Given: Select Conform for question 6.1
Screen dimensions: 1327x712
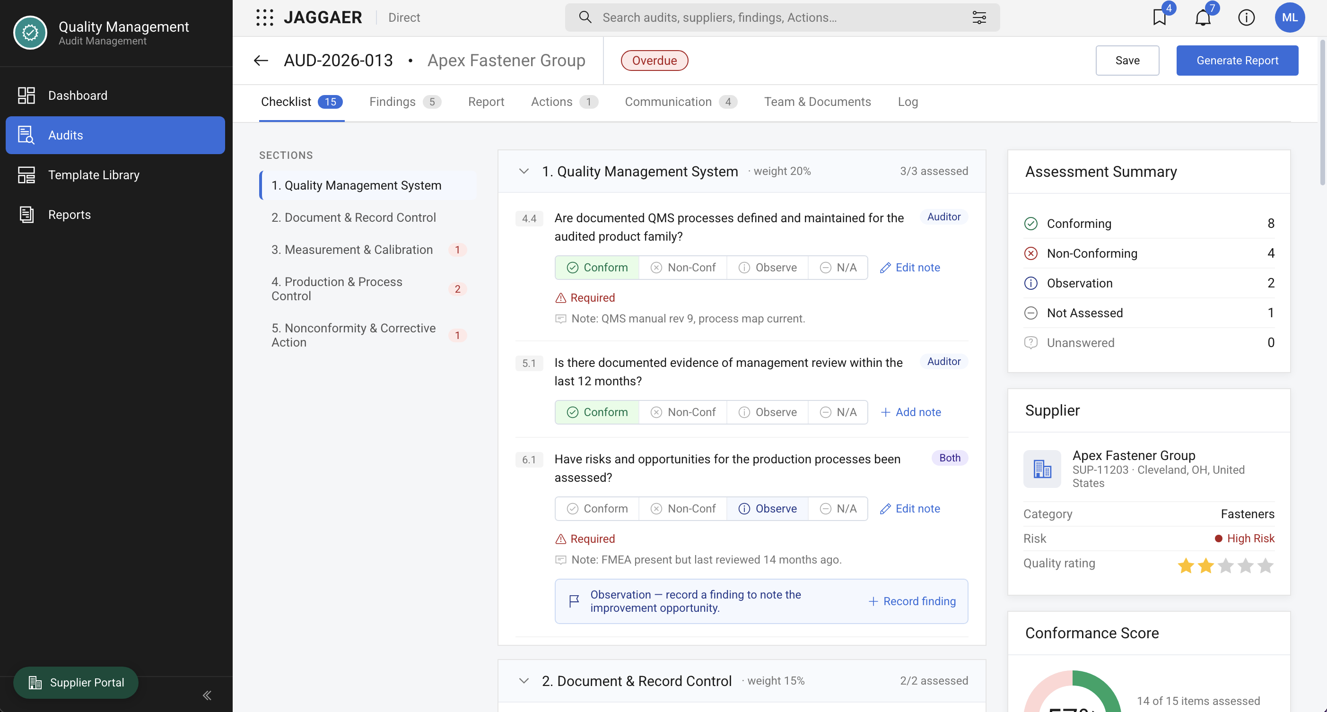Looking at the screenshot, I should (597, 509).
